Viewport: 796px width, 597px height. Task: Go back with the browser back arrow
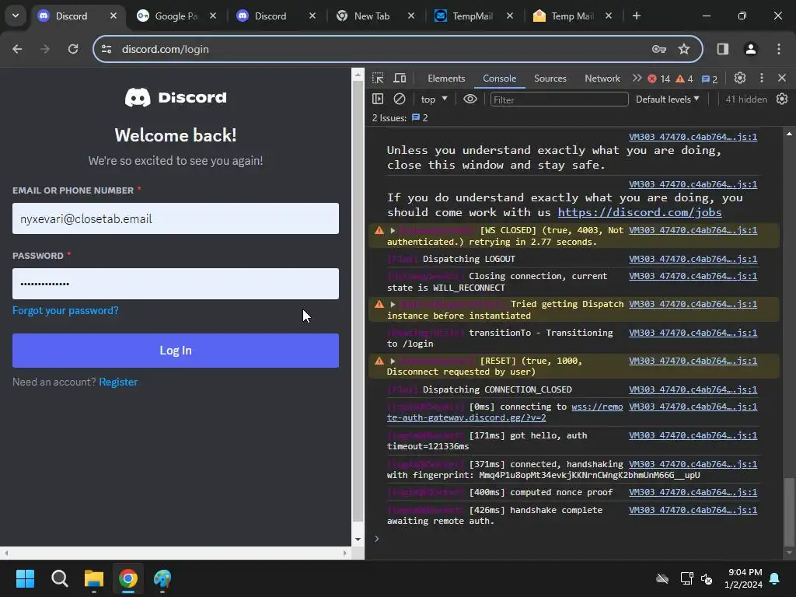(17, 49)
